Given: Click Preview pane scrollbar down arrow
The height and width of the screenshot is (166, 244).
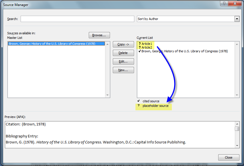Looking at the screenshot, I should click(237, 145).
